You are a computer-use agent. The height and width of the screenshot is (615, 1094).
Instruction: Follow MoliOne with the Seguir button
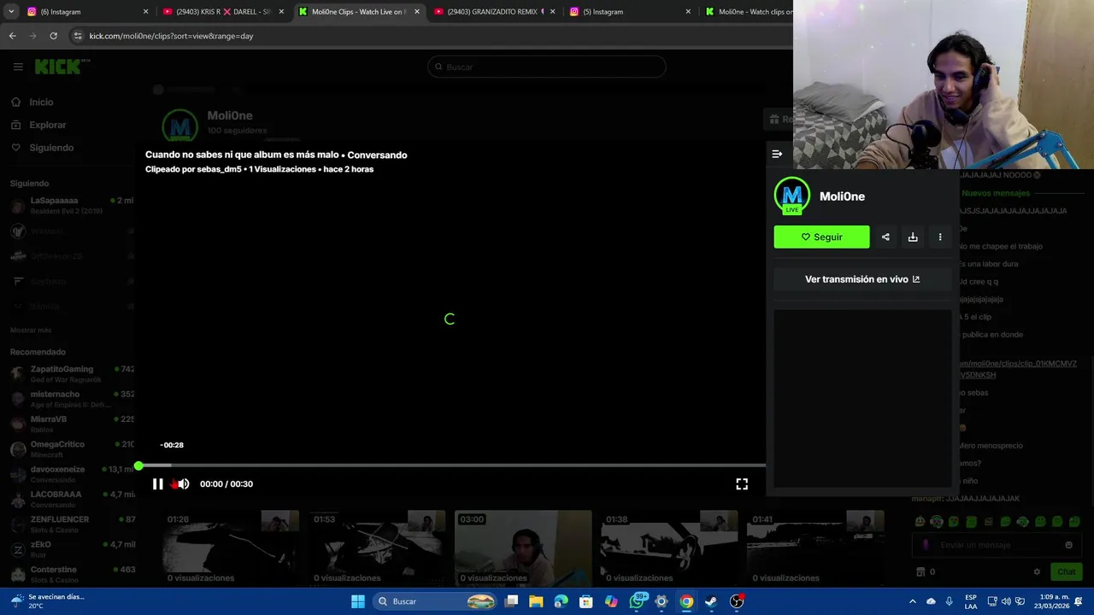coord(821,237)
